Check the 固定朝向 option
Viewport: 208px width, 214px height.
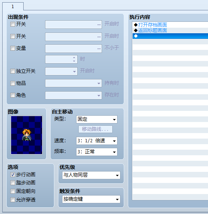[13, 191]
